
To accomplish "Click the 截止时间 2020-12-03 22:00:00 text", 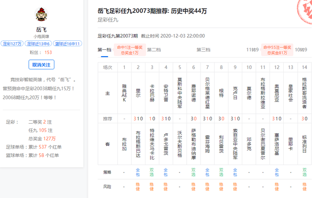I will pos(173,36).
